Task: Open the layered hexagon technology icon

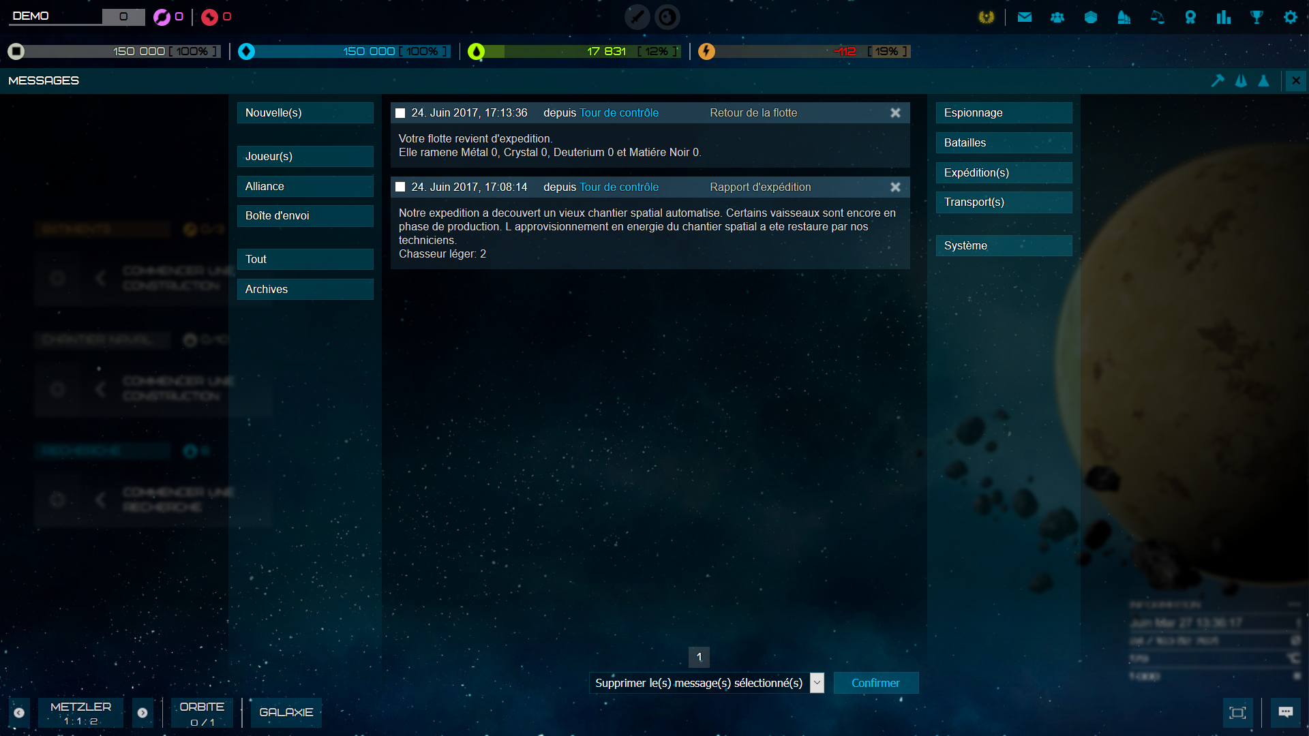Action: [x=1091, y=17]
